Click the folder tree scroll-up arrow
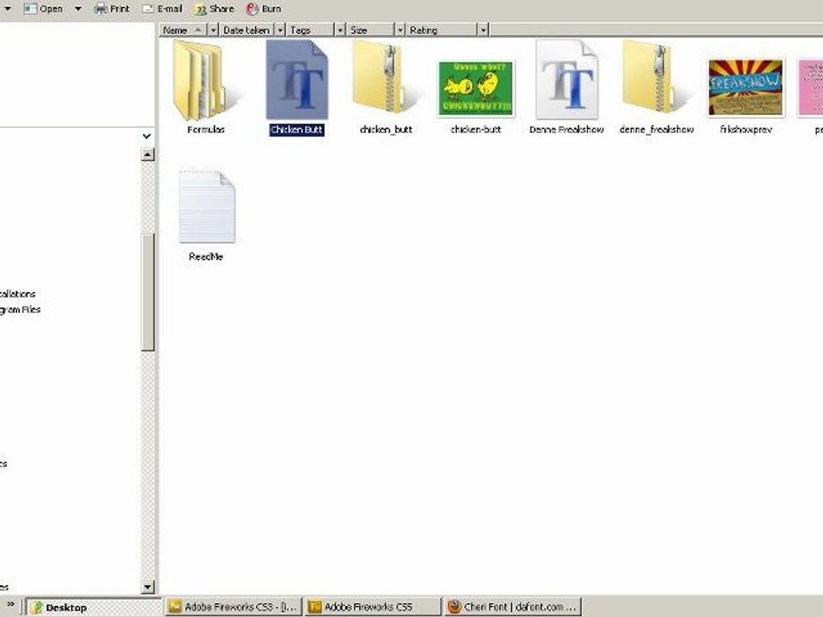The image size is (823, 617). pos(148,154)
